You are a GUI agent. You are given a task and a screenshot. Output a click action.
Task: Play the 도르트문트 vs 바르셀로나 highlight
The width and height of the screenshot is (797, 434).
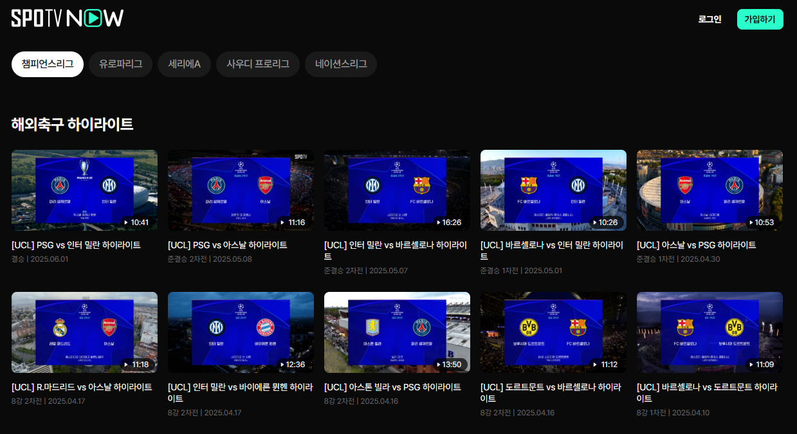[553, 332]
